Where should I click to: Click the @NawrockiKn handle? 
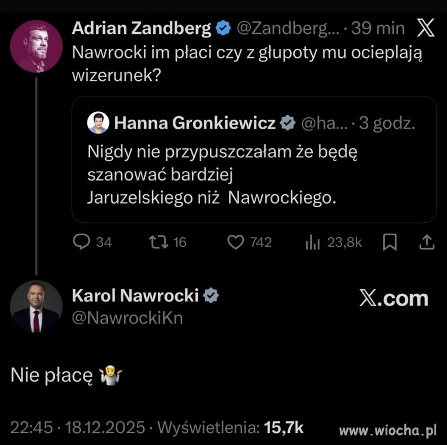pyautogui.click(x=127, y=318)
